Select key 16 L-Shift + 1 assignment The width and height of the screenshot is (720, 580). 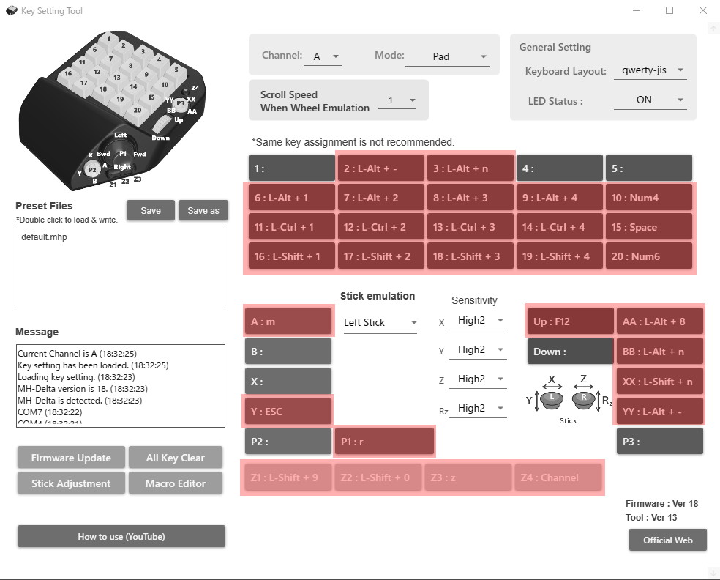(291, 256)
